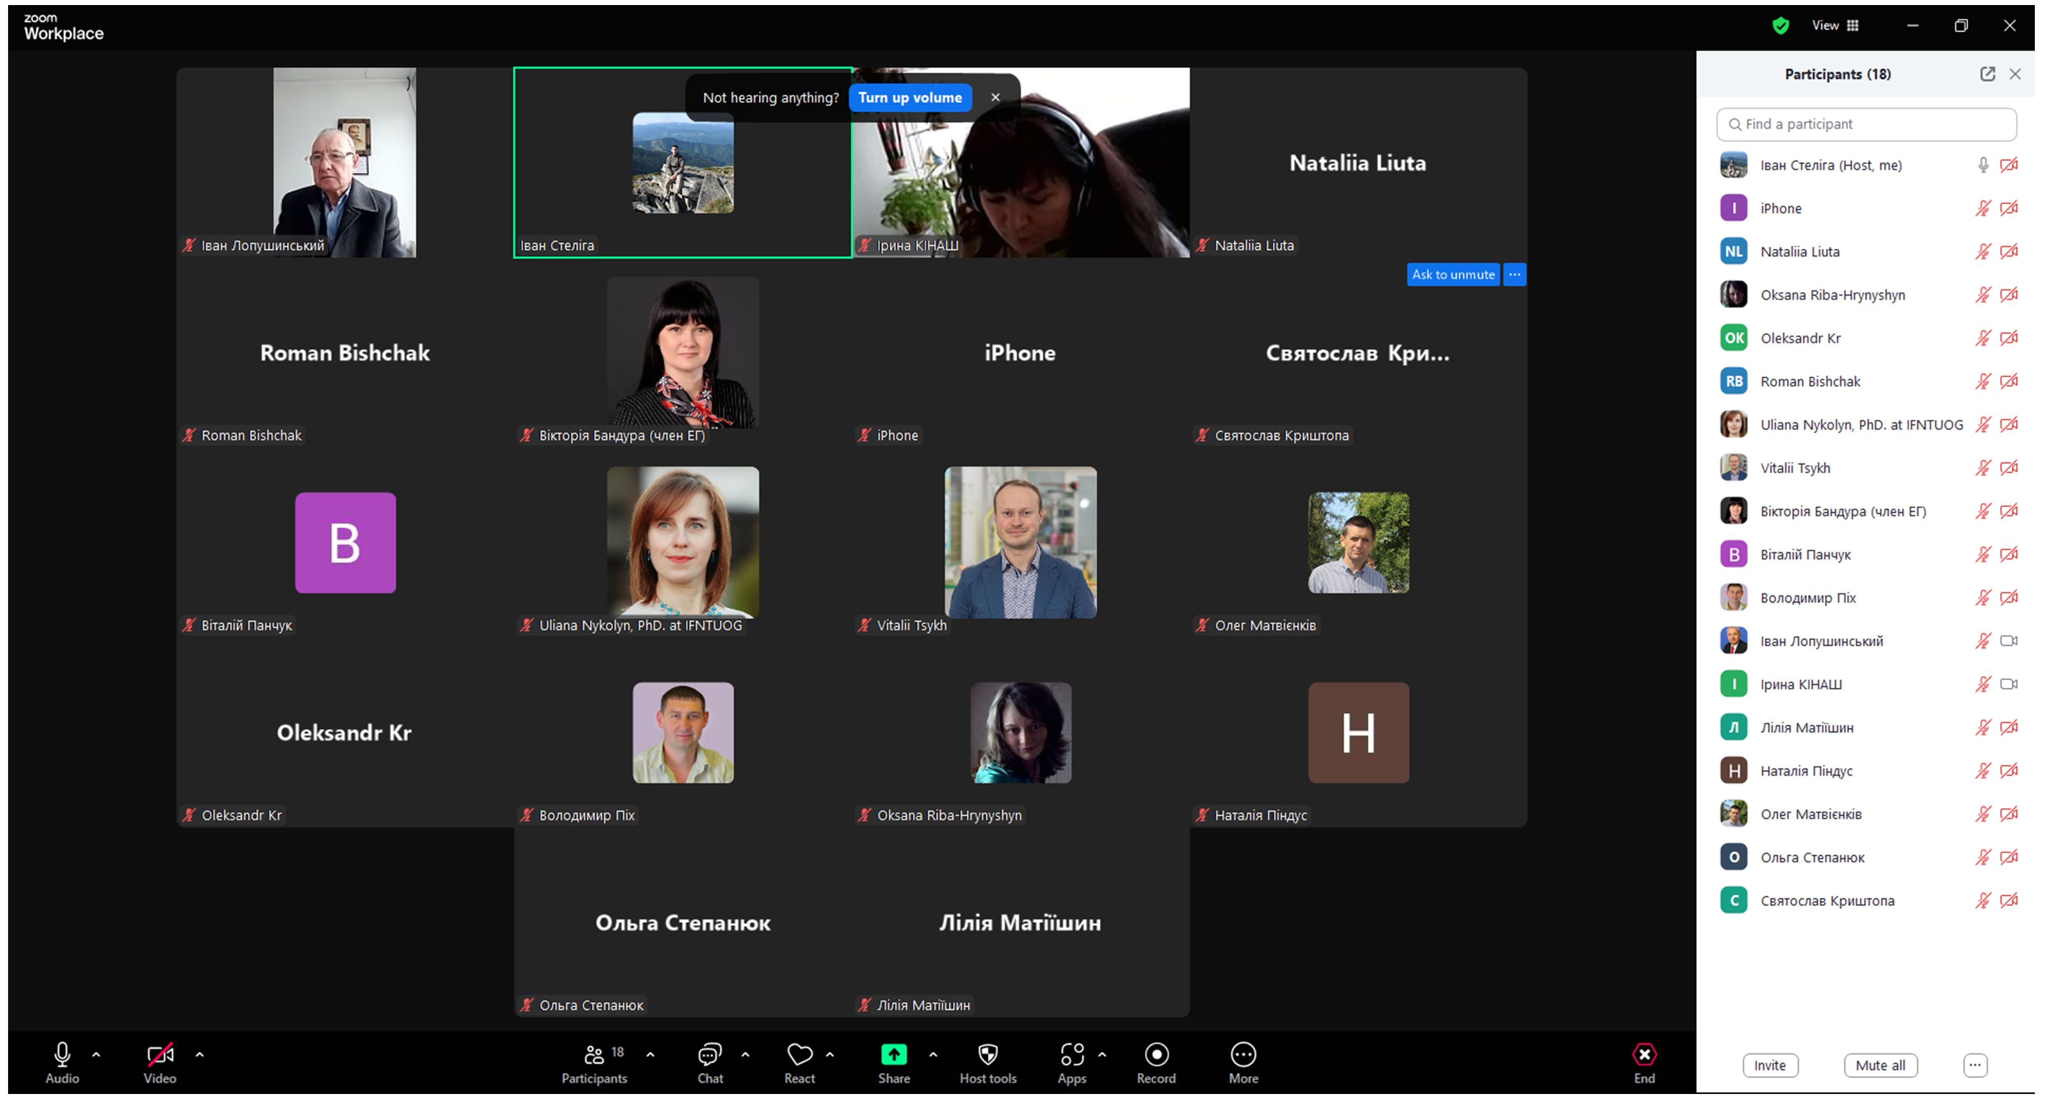Viewport: 2051px width, 1097px height.
Task: Pop out the Participants panel
Action: pos(1987,74)
